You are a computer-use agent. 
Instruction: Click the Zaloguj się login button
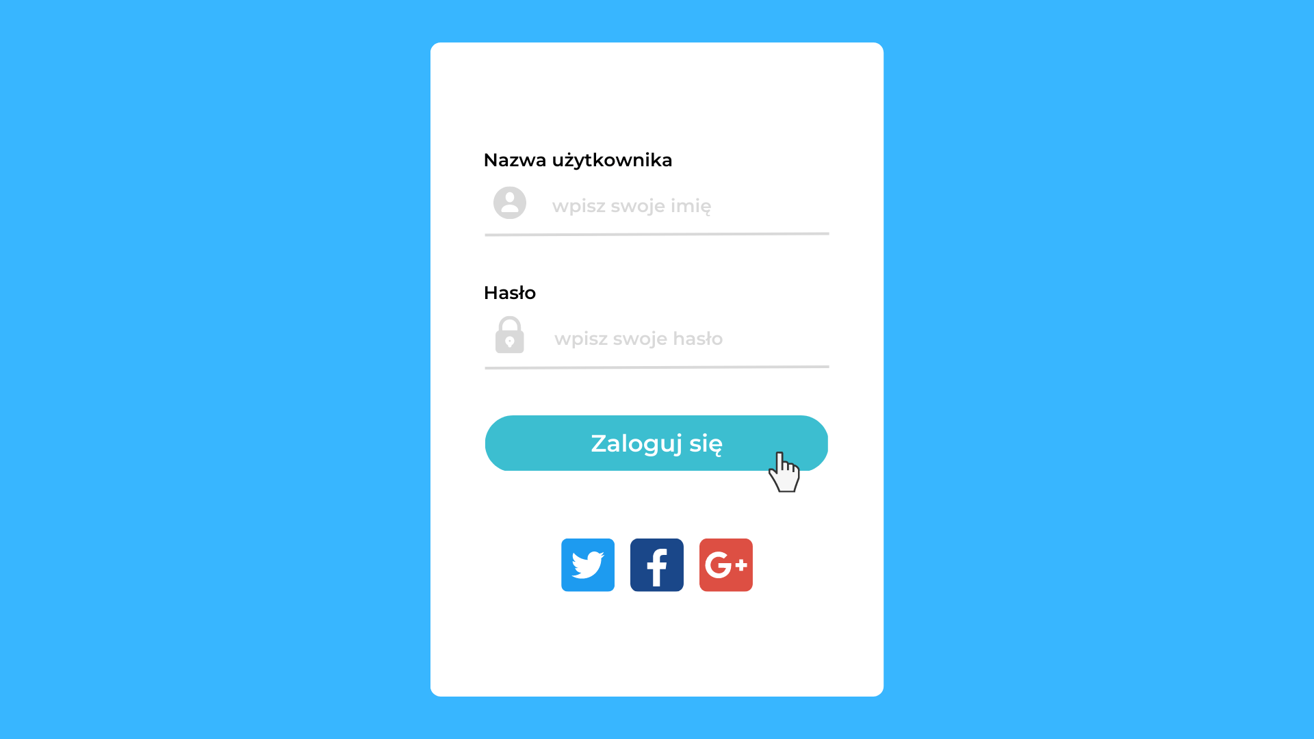(656, 442)
